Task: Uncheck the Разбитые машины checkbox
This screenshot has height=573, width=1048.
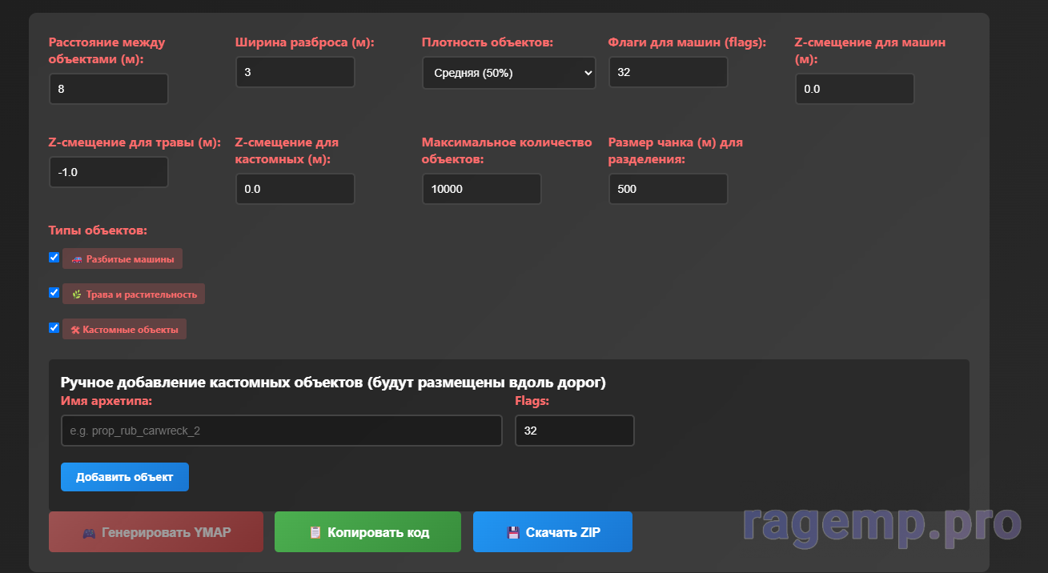Action: [x=54, y=258]
